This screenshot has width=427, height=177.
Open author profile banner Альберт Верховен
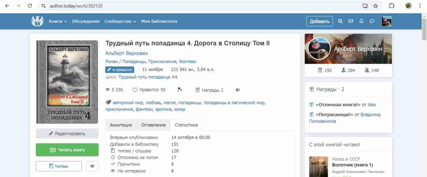348,49
